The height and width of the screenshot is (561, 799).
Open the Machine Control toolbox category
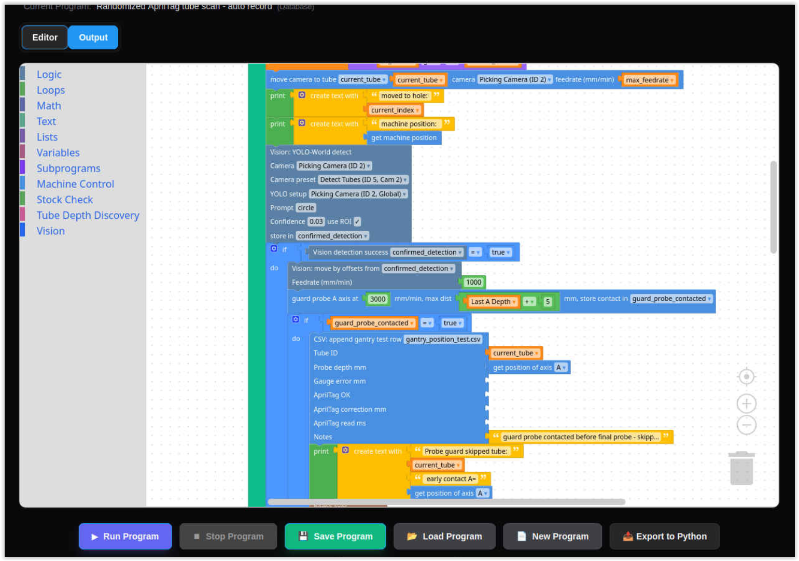point(75,184)
